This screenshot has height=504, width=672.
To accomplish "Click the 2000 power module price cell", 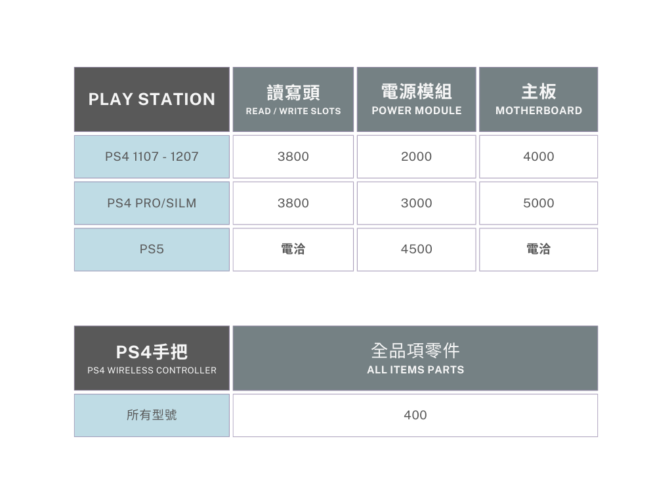I will (x=416, y=157).
